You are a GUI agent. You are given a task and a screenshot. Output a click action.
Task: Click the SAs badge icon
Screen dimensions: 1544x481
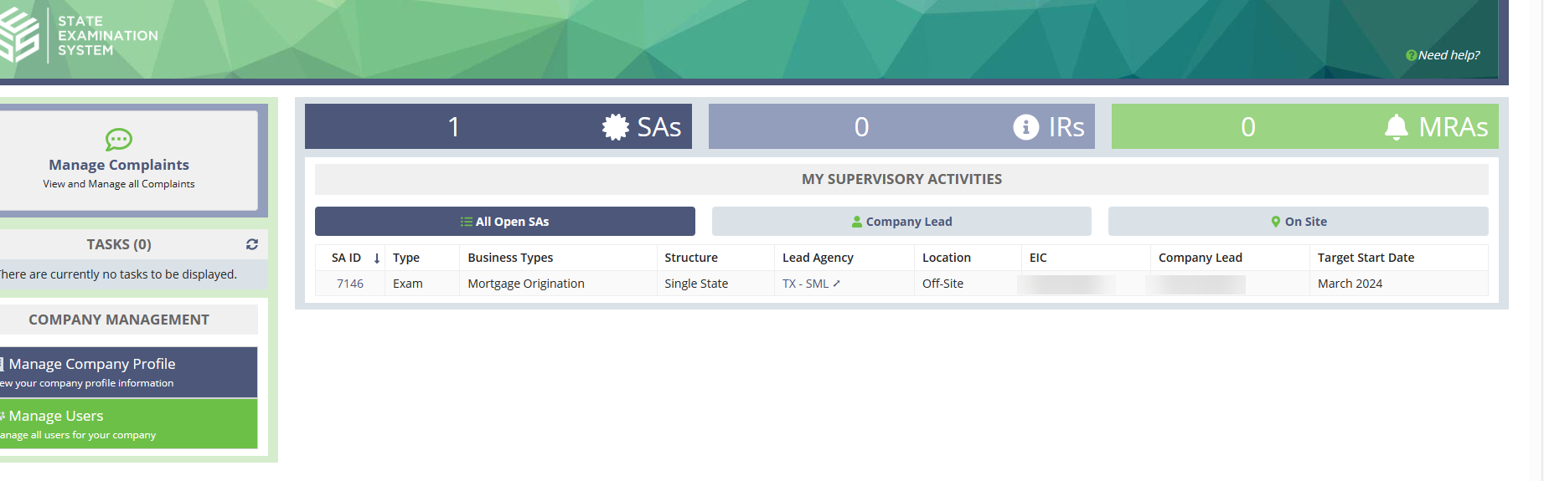click(x=616, y=127)
